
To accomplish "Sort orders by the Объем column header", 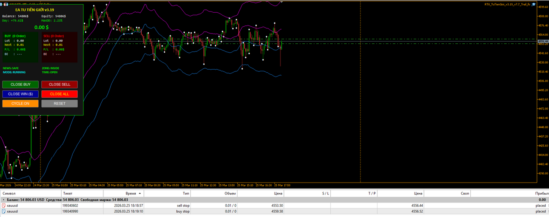I will pyautogui.click(x=214, y=194).
